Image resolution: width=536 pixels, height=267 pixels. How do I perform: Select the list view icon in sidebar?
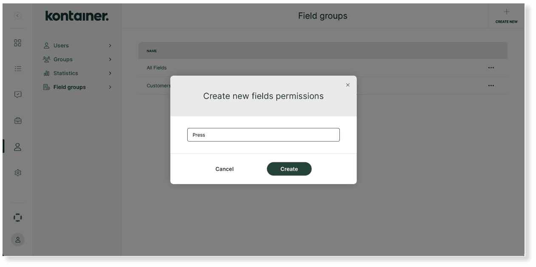17,68
